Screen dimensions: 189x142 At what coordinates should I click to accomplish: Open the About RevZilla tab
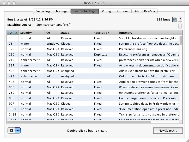click(x=145, y=11)
